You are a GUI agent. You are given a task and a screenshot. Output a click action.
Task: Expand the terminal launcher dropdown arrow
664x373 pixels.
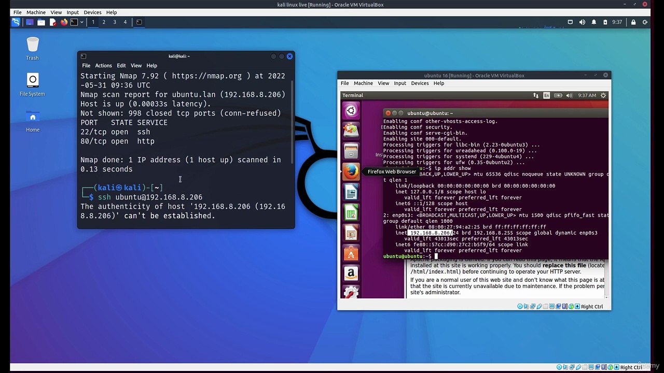(x=81, y=22)
